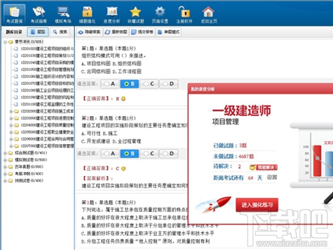Select option C for question 2
The height and width of the screenshot is (250, 333).
pos(149,153)
